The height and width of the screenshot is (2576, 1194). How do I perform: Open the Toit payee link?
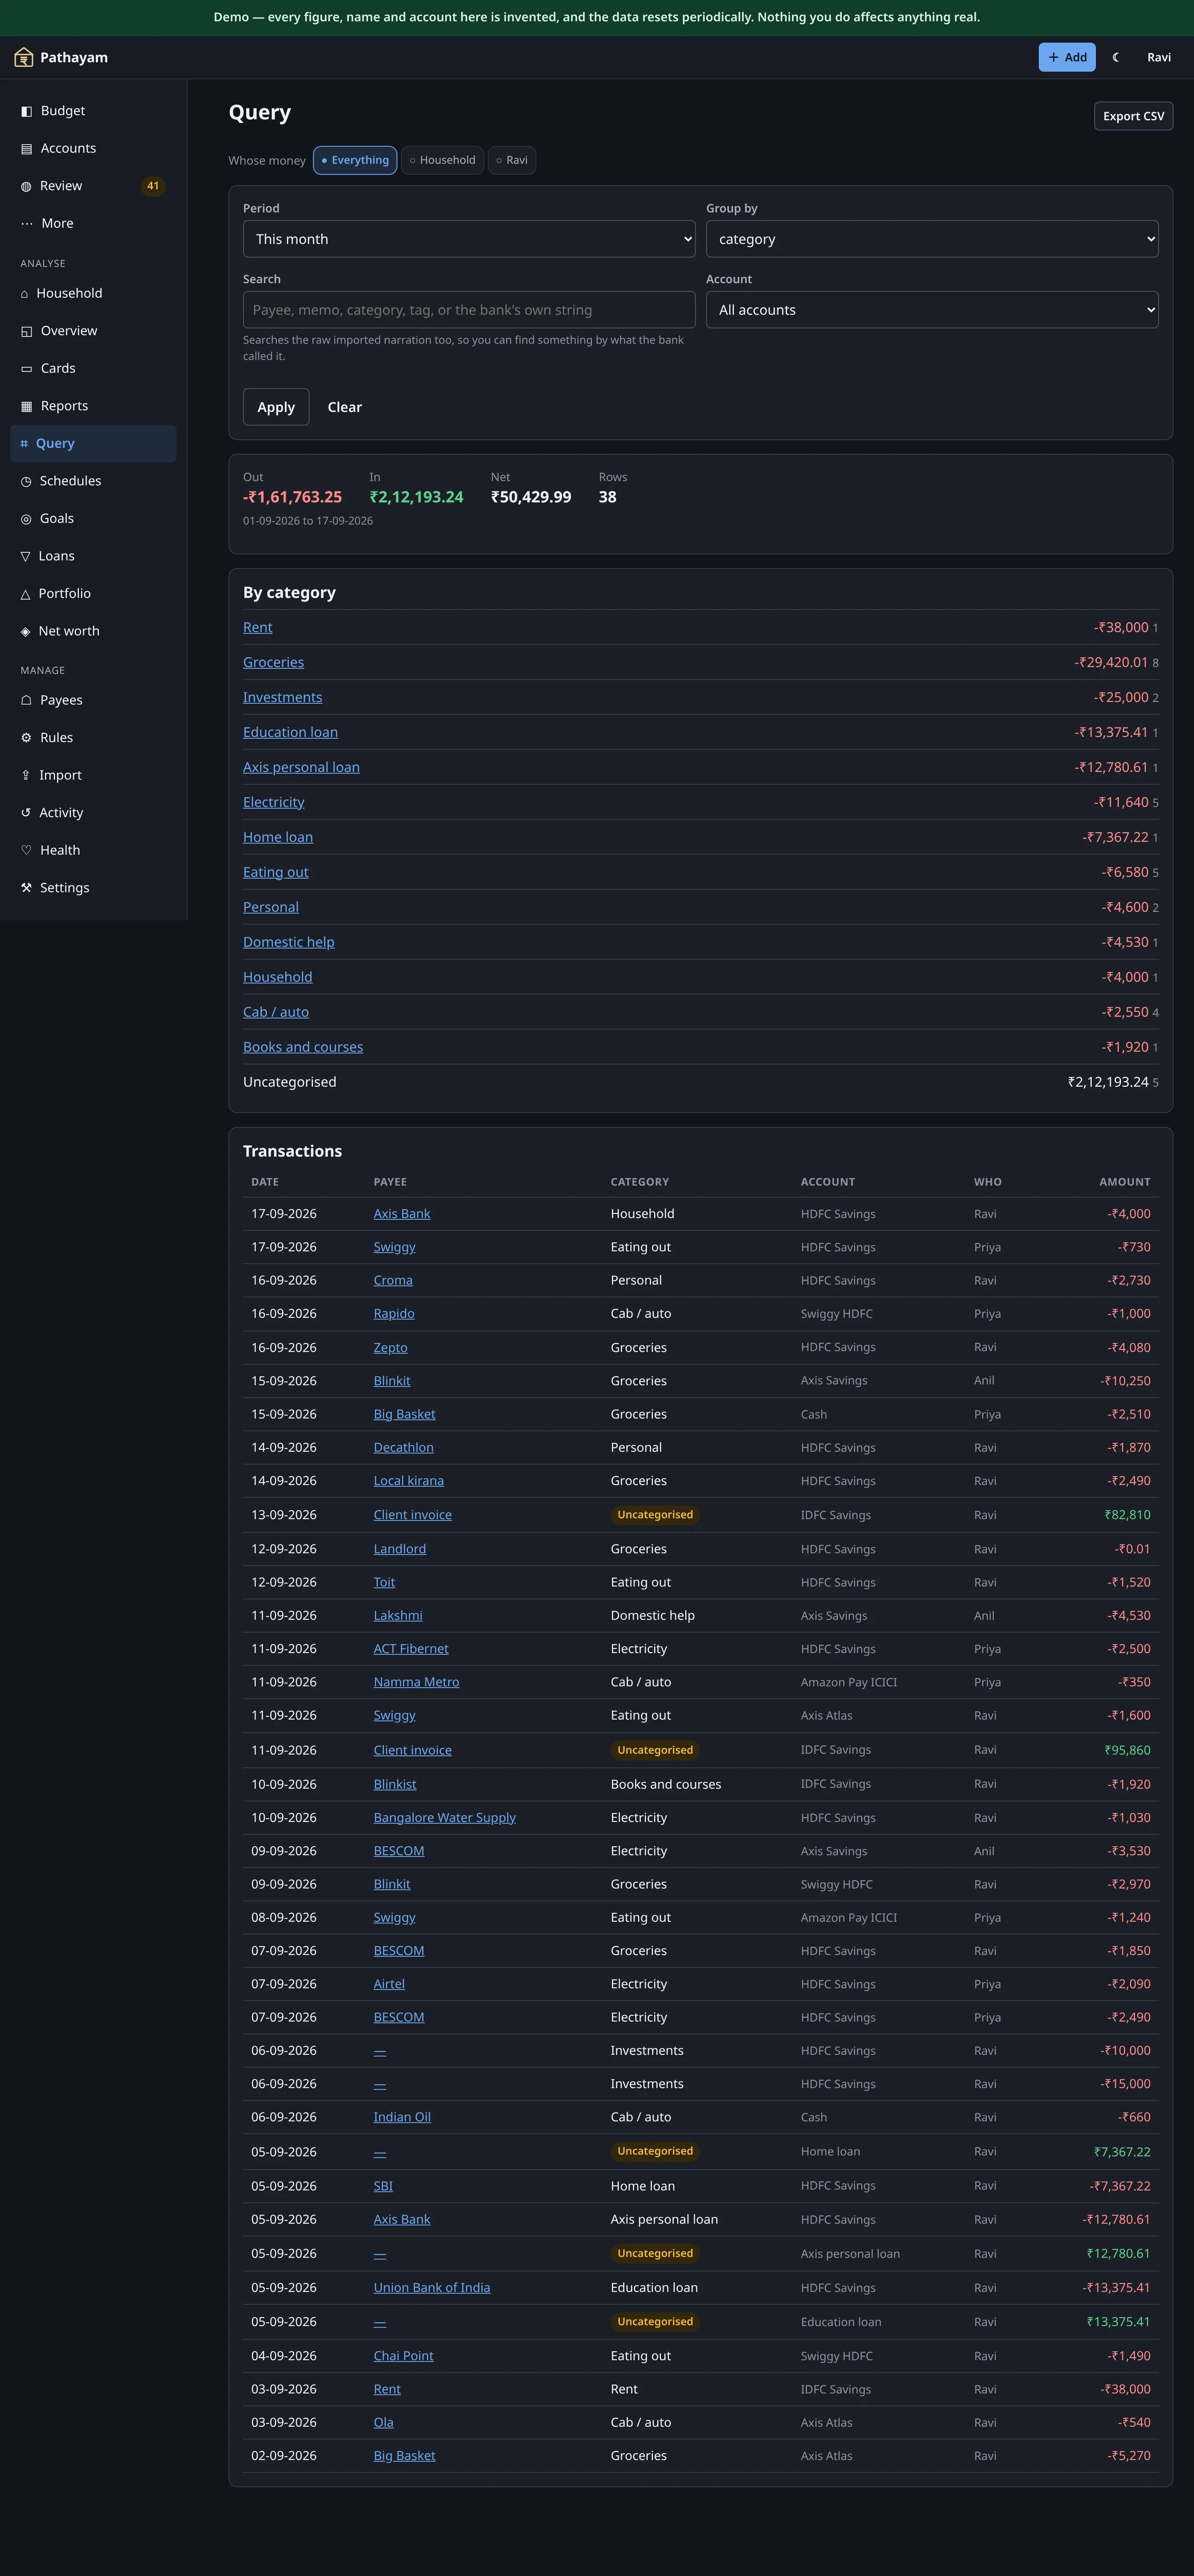pos(384,1582)
